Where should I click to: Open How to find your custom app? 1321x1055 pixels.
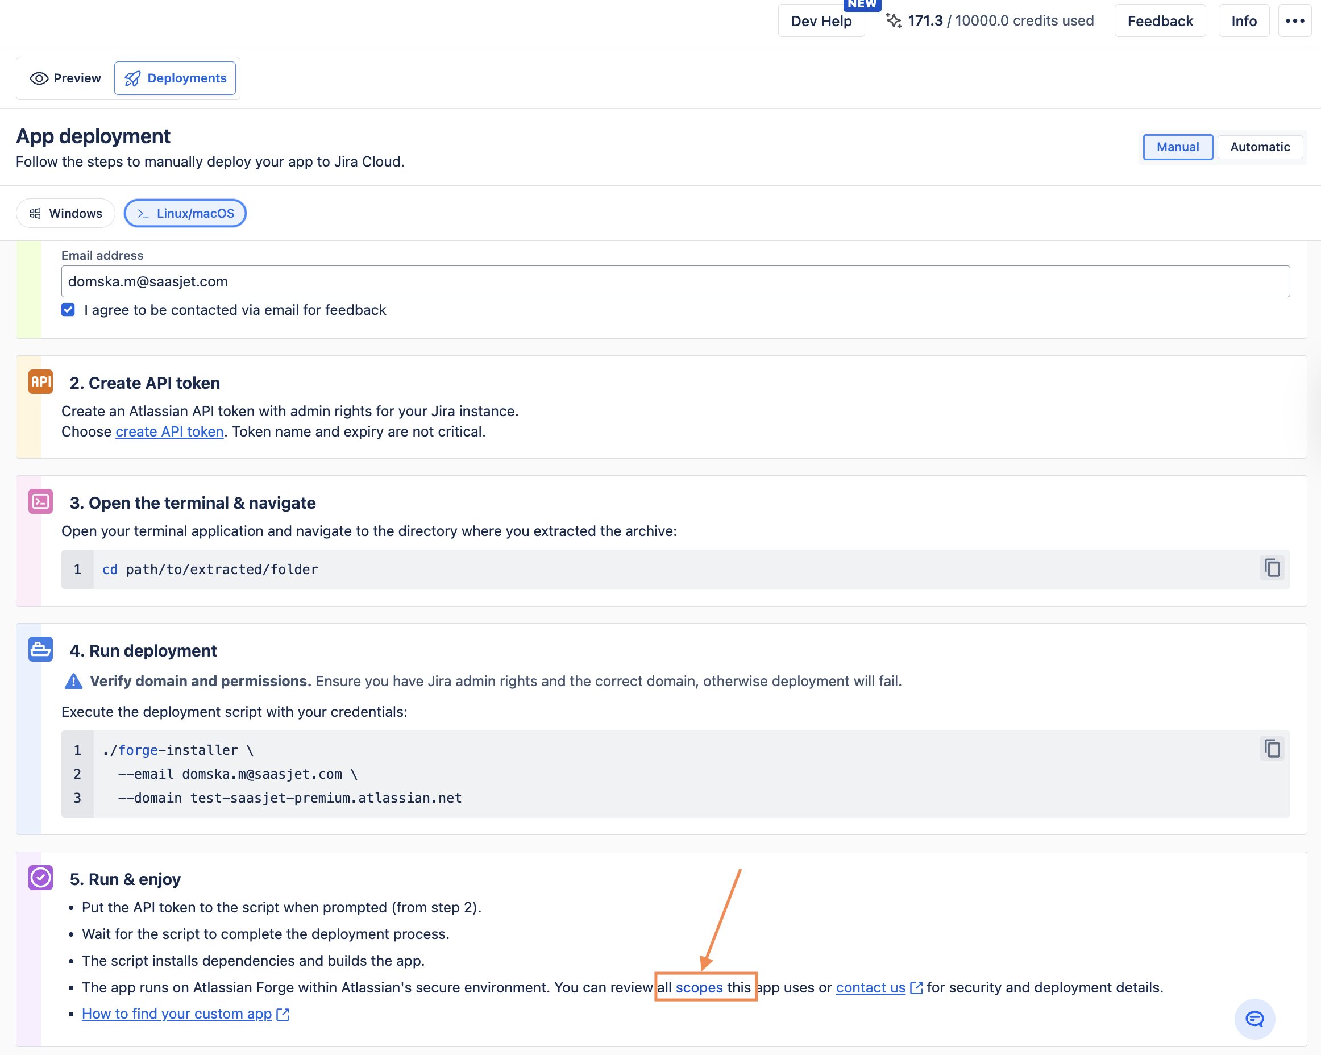[176, 1014]
